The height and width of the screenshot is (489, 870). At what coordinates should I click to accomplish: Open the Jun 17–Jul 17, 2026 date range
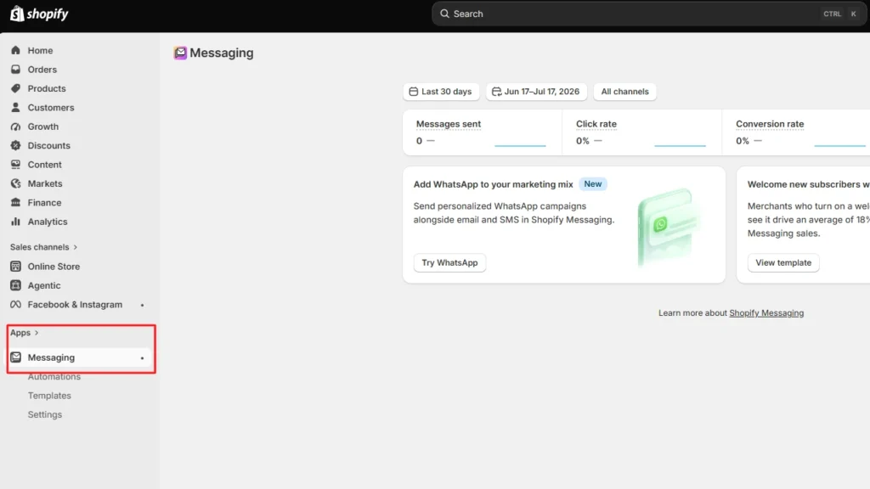(x=536, y=92)
